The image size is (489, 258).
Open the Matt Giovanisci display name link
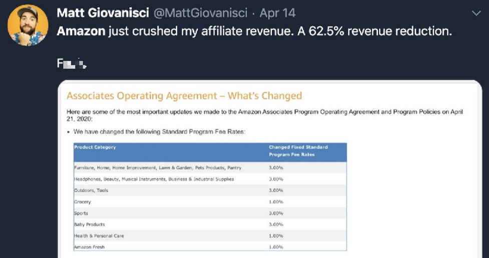(x=99, y=12)
